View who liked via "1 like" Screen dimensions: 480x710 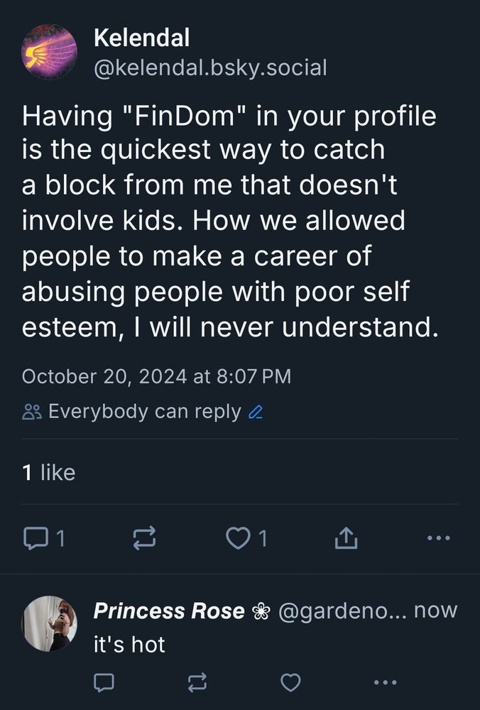[x=48, y=472]
